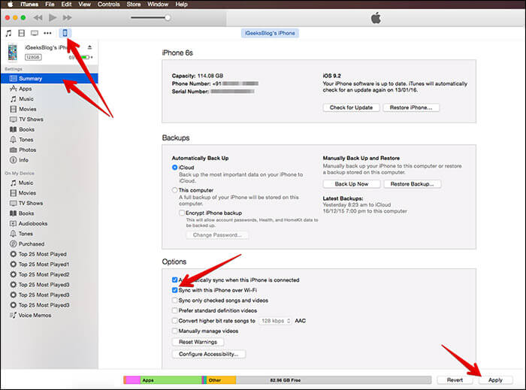Click the iPhone thumbnail in sidebar
The width and height of the screenshot is (526, 390).
click(13, 53)
